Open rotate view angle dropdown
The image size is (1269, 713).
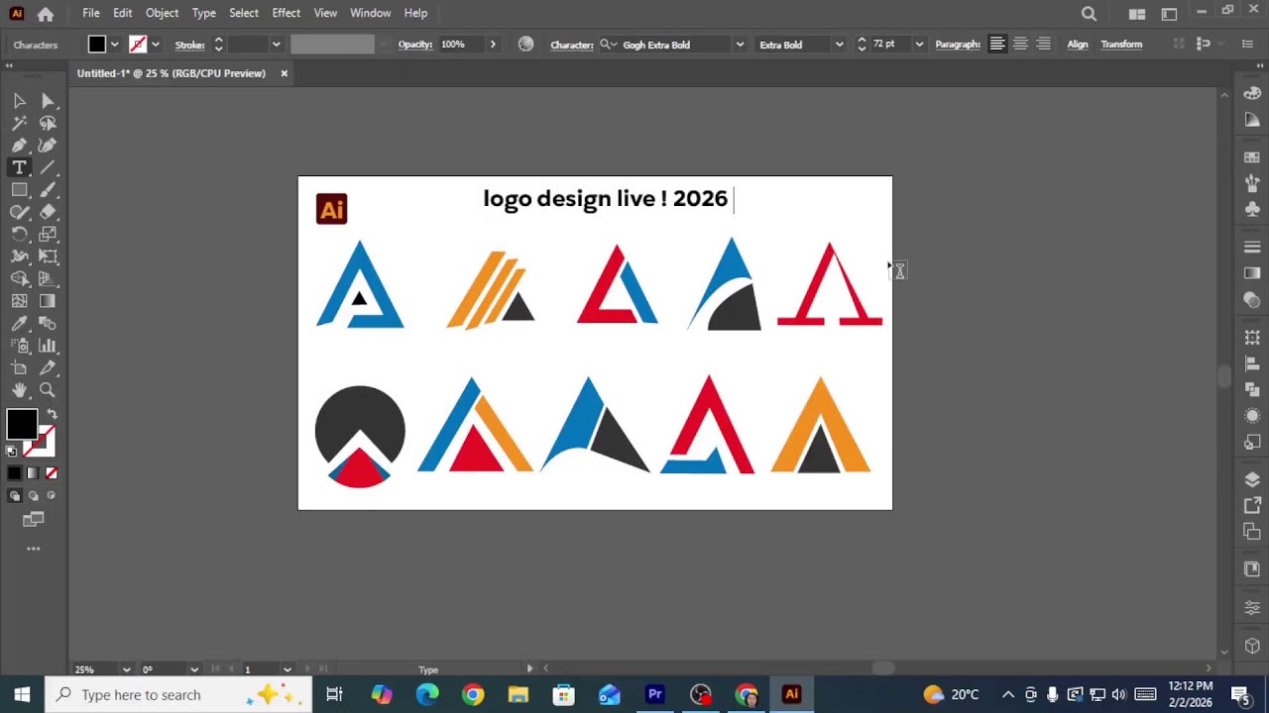point(194,669)
